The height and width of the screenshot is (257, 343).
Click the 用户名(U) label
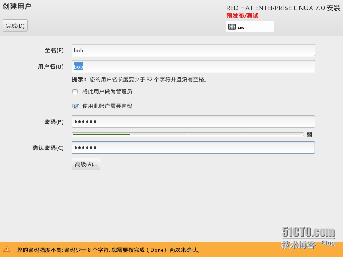[51, 66]
